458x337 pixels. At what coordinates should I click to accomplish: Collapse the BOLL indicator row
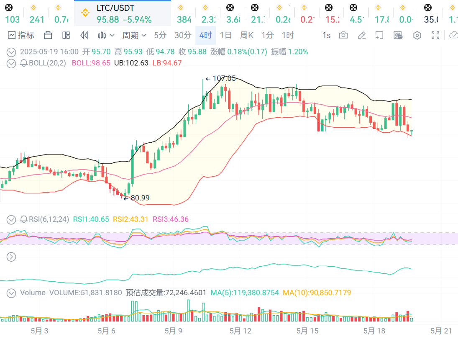(x=11, y=64)
